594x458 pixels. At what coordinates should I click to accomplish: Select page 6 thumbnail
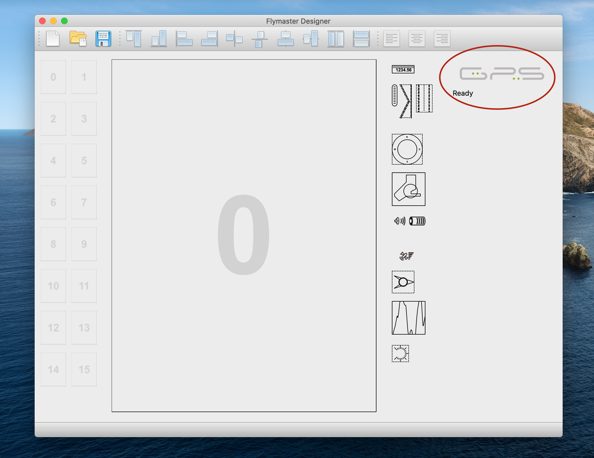point(53,202)
